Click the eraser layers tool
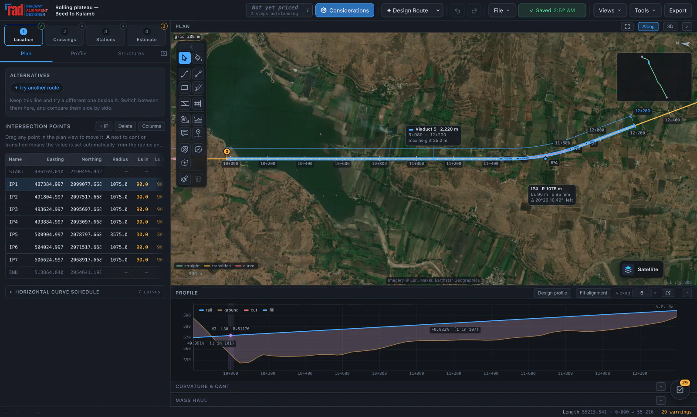Image resolution: width=697 pixels, height=417 pixels. coord(185,179)
